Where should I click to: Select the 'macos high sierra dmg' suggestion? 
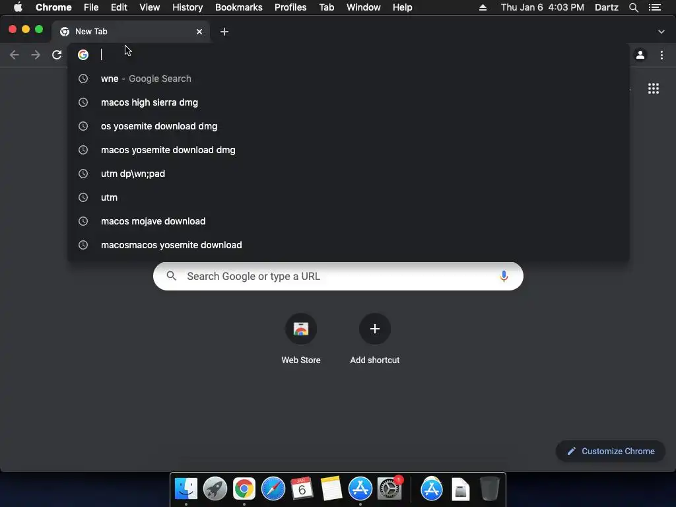click(x=349, y=102)
